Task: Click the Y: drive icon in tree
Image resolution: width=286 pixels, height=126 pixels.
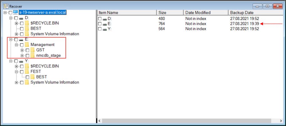Action: click(x=21, y=61)
